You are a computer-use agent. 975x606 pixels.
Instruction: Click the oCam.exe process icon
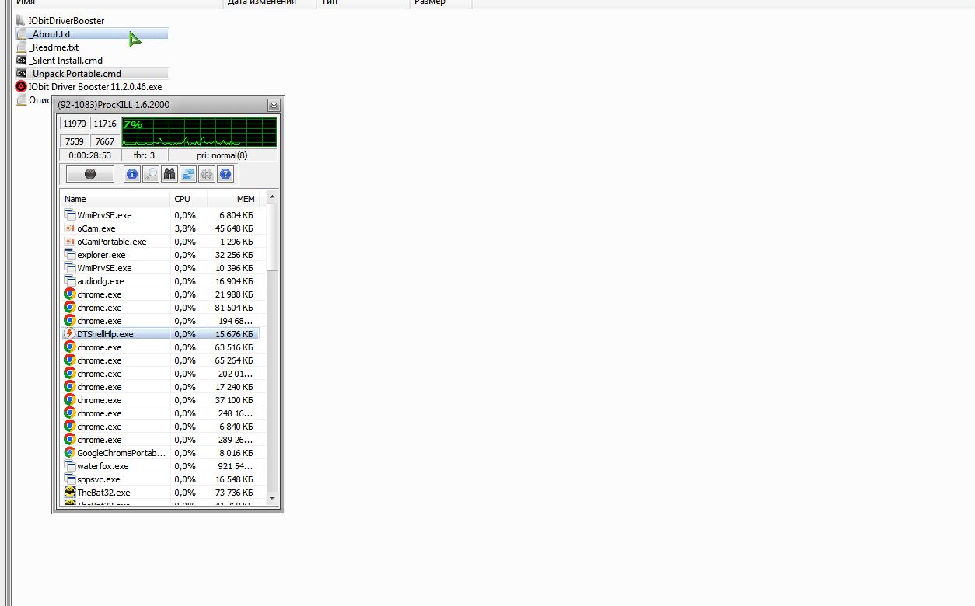tap(69, 228)
